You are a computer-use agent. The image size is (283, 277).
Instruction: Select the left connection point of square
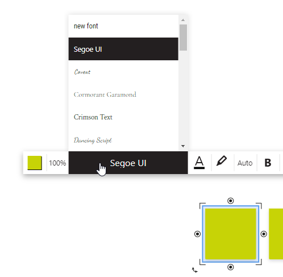[197, 234]
